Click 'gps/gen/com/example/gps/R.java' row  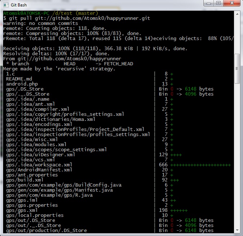tap(90, 195)
